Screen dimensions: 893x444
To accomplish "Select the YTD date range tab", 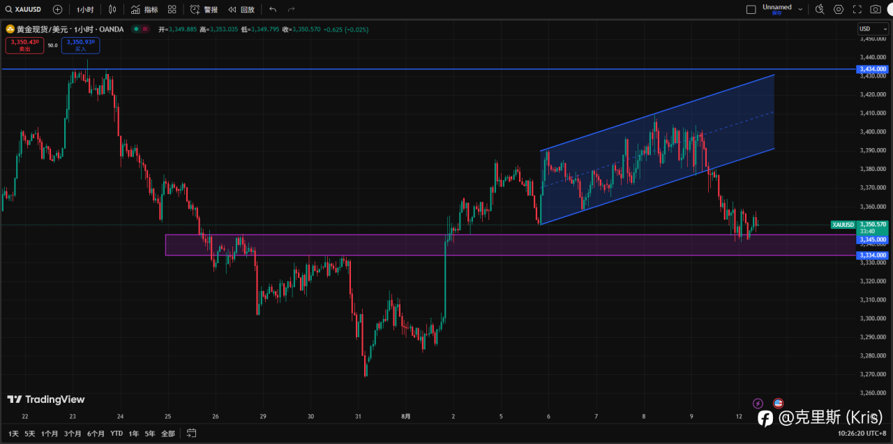I will (117, 434).
